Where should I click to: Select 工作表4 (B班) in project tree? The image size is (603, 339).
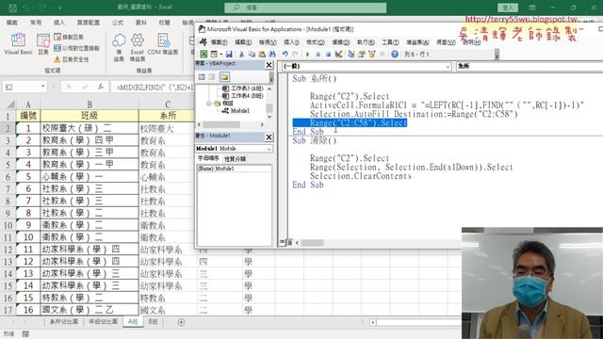click(243, 96)
